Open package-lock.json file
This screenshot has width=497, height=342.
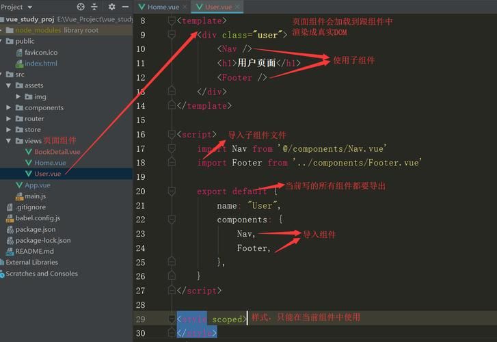tap(43, 241)
